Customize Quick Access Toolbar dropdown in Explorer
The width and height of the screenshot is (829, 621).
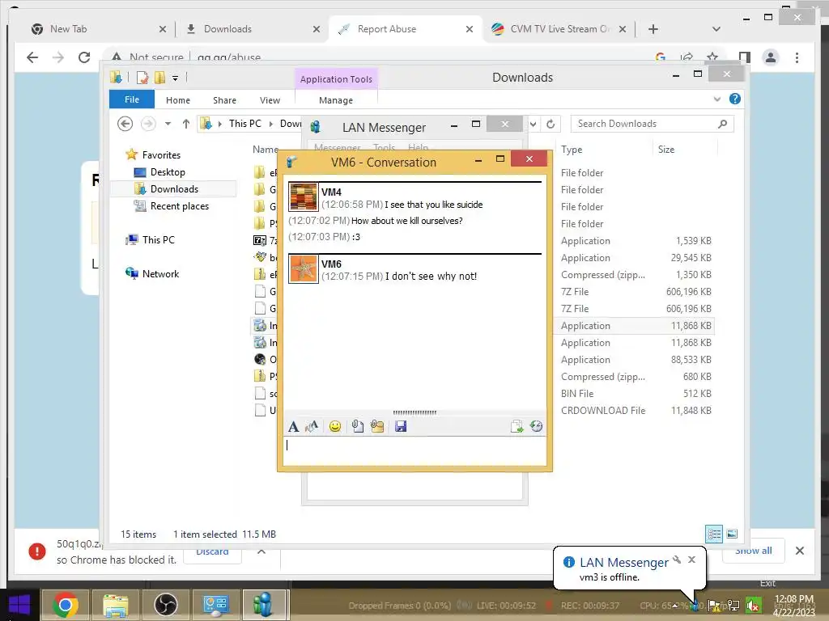tap(175, 78)
